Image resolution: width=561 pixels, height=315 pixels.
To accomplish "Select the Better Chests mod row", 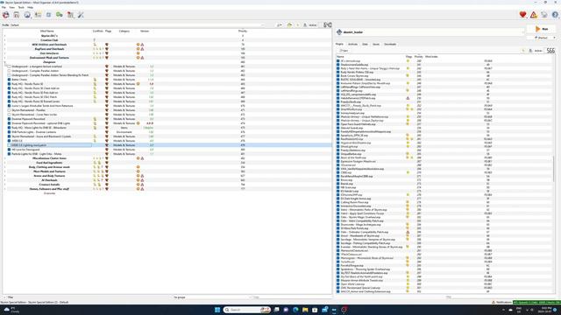I will click(x=167, y=80).
